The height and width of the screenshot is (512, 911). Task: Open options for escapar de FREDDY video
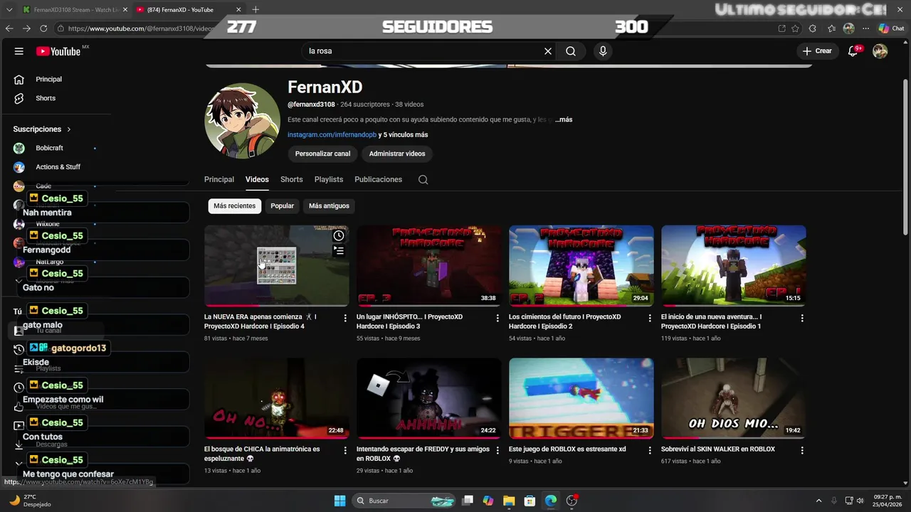point(497,451)
